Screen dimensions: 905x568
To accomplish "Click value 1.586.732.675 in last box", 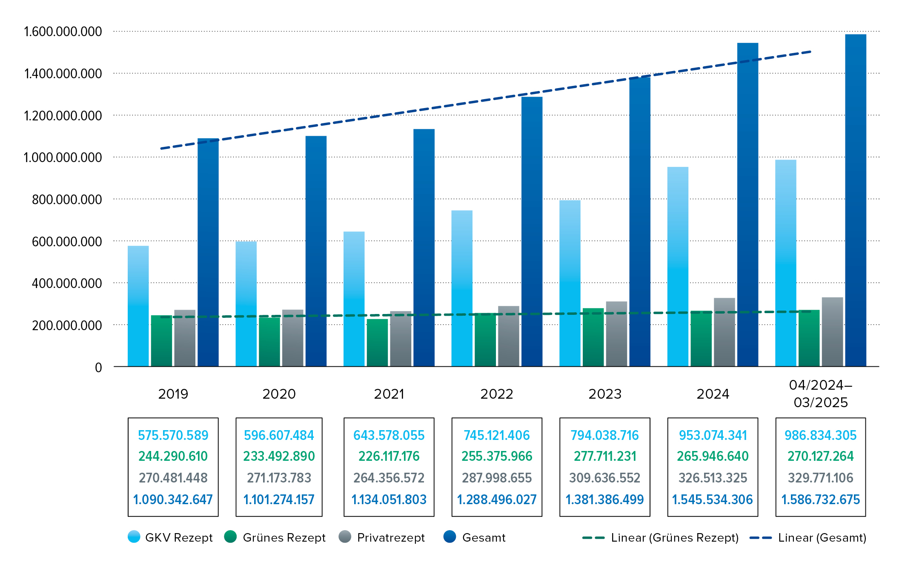I will [821, 499].
